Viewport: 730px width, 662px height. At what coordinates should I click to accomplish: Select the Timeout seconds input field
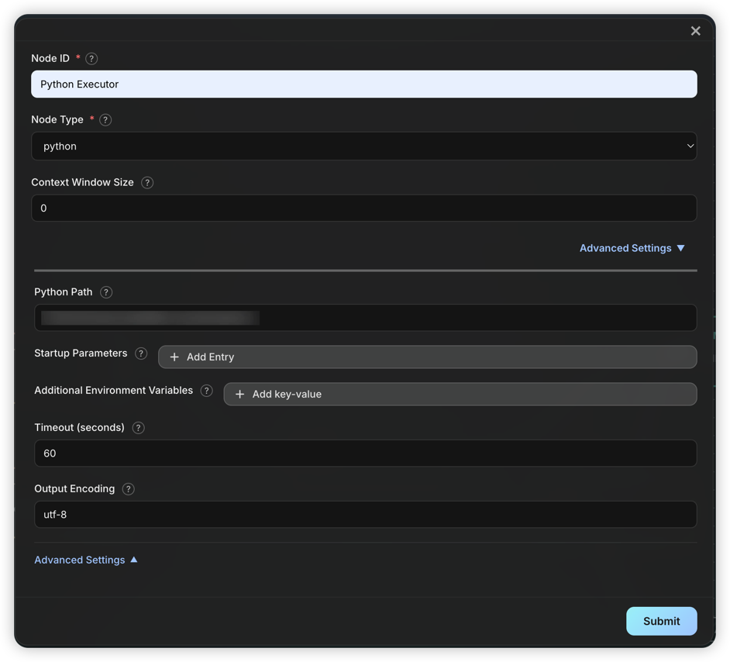click(x=365, y=453)
